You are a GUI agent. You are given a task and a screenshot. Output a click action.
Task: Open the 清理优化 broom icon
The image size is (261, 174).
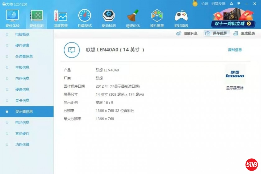coord(133,16)
